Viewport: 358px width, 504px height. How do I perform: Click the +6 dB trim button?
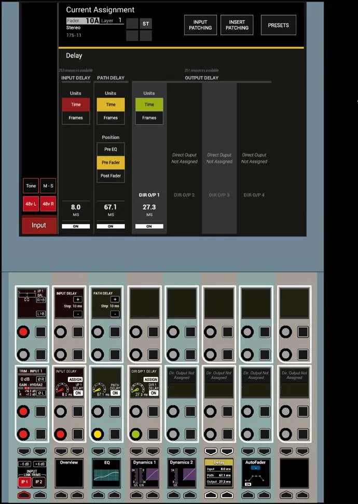[x=39, y=464]
